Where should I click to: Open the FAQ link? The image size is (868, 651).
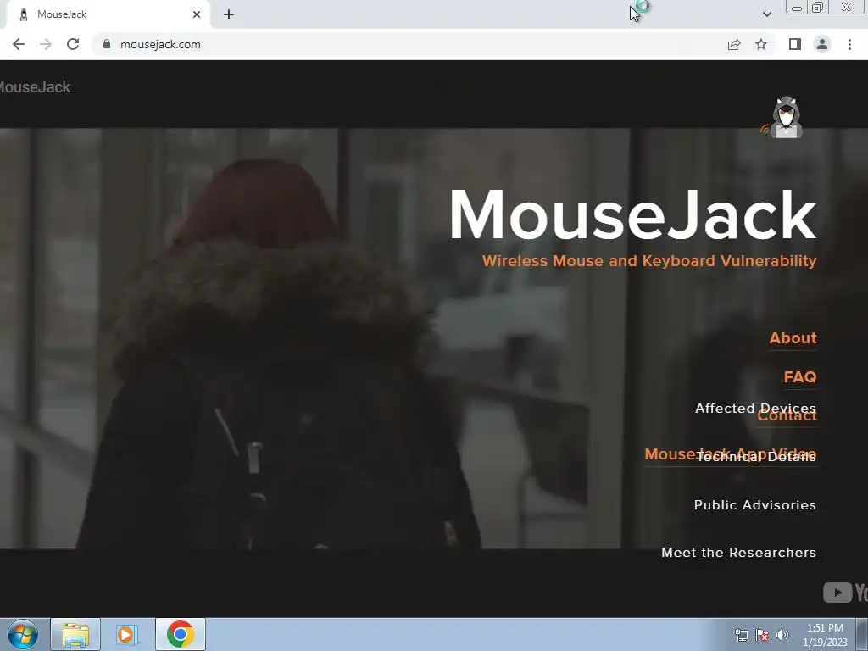coord(800,377)
